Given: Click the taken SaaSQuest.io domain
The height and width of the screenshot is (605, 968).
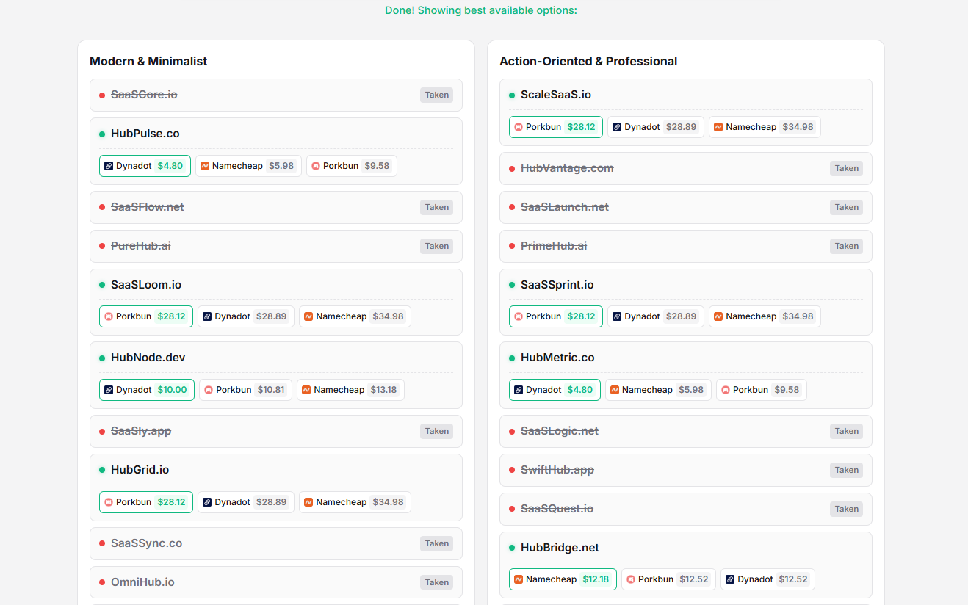Looking at the screenshot, I should pyautogui.click(x=557, y=509).
